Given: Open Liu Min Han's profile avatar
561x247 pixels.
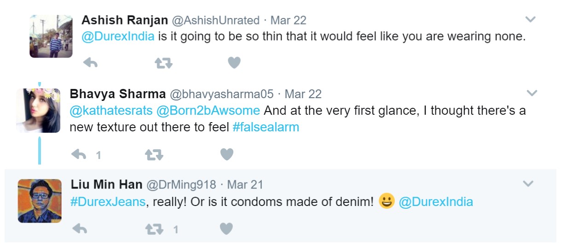Looking at the screenshot, I should point(40,201).
